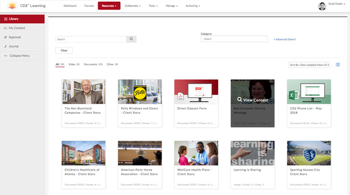Click 'CD2 Phone List - May 2018' title
350x195 pixels.
tap(306, 110)
